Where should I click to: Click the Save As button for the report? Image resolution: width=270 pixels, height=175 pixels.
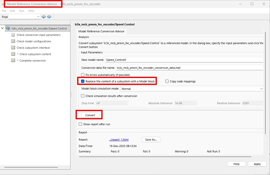coord(151,139)
